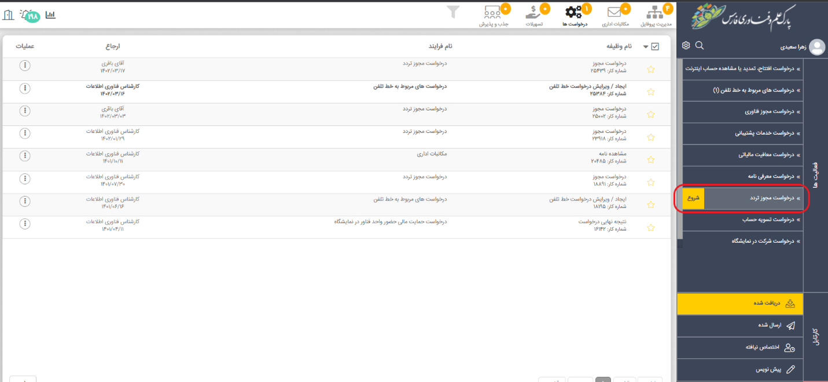
Task: Open the bar chart statistics icon
Action: coord(50,14)
